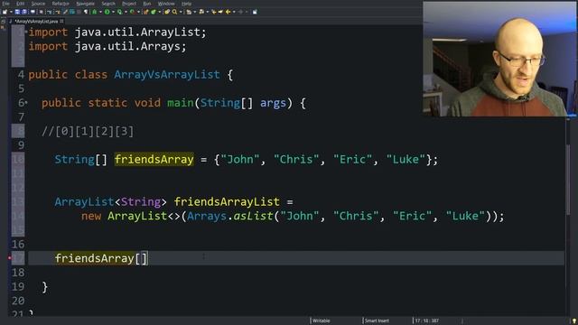Click the vertical scrollbar of the editor
The image size is (578, 325).
pos(568,180)
